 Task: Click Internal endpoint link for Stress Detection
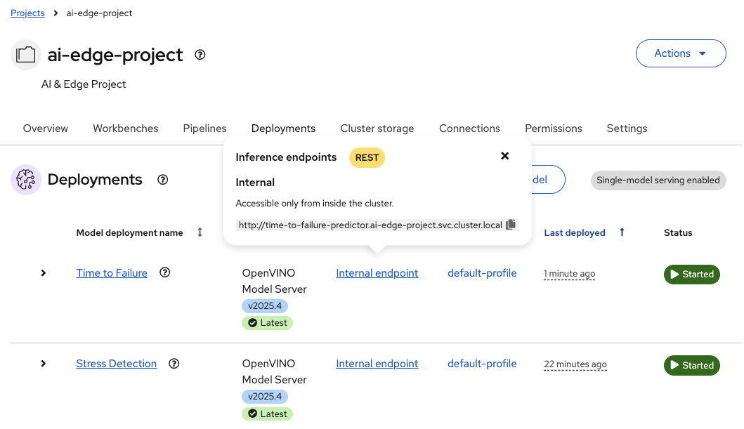pos(377,364)
